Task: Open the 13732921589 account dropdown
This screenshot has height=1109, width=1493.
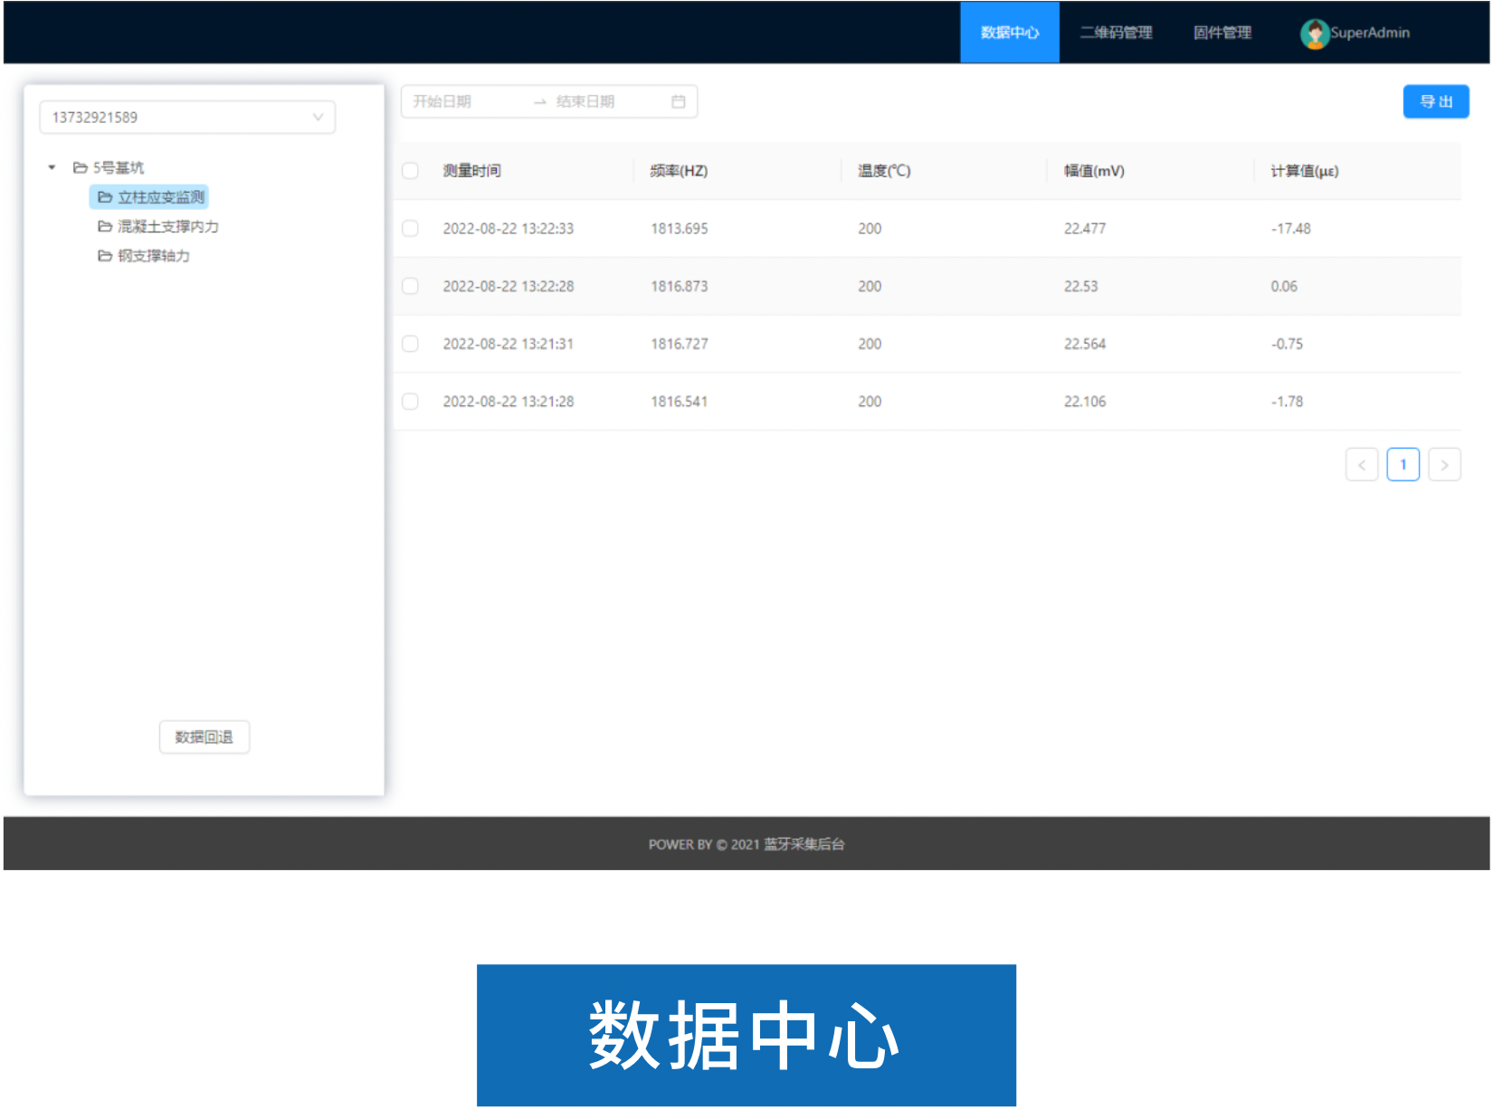Action: coord(187,118)
